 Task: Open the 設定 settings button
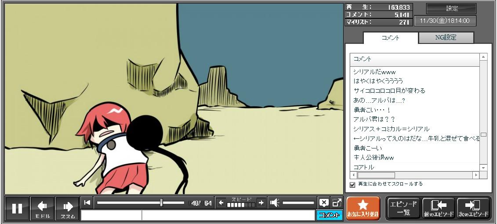pos(451,8)
